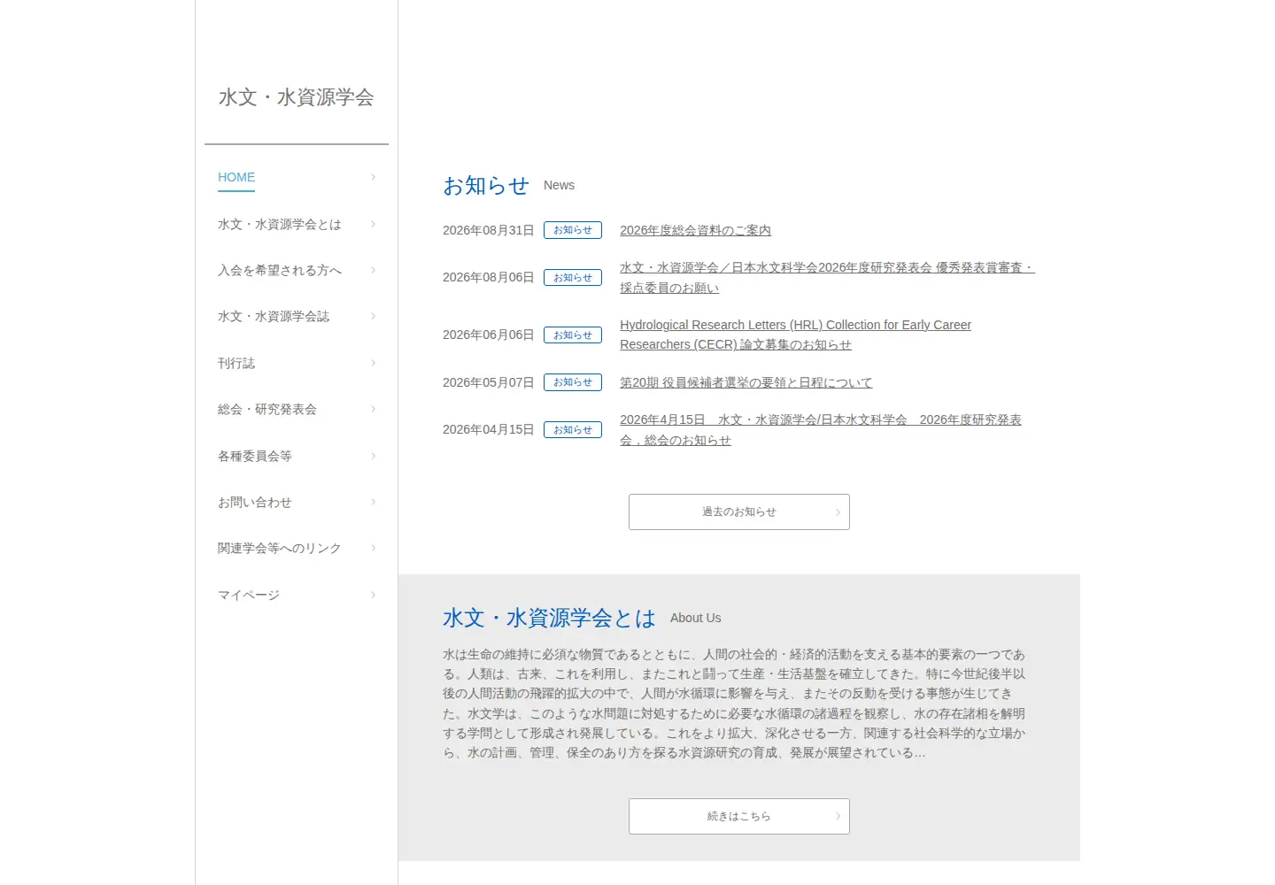Open the HOME menu item
This screenshot has height=885, width=1275.
236,177
